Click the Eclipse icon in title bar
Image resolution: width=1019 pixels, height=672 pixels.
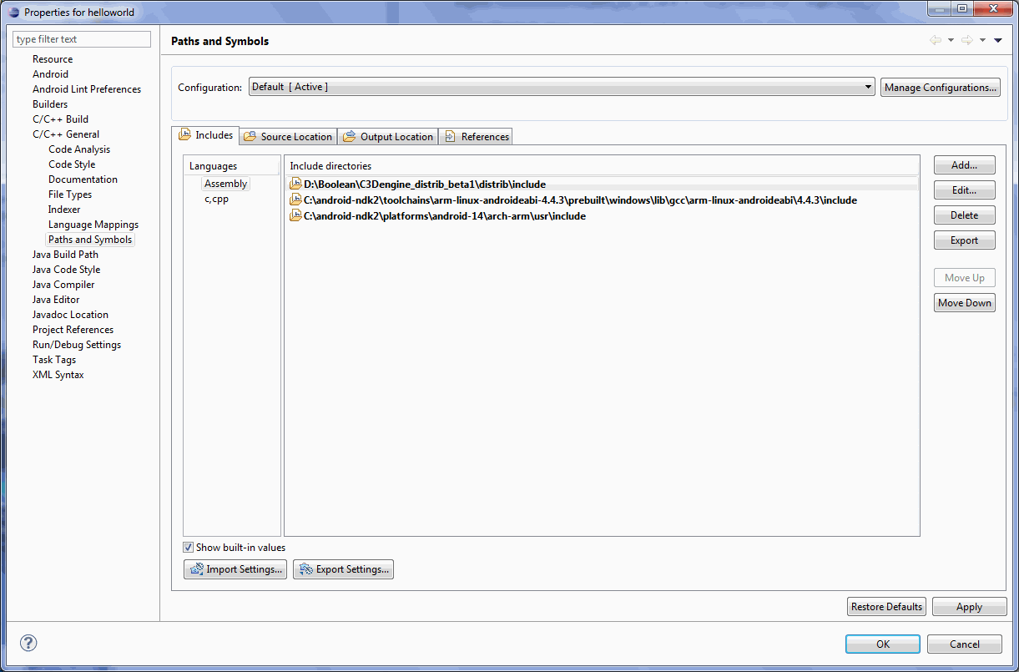point(13,12)
